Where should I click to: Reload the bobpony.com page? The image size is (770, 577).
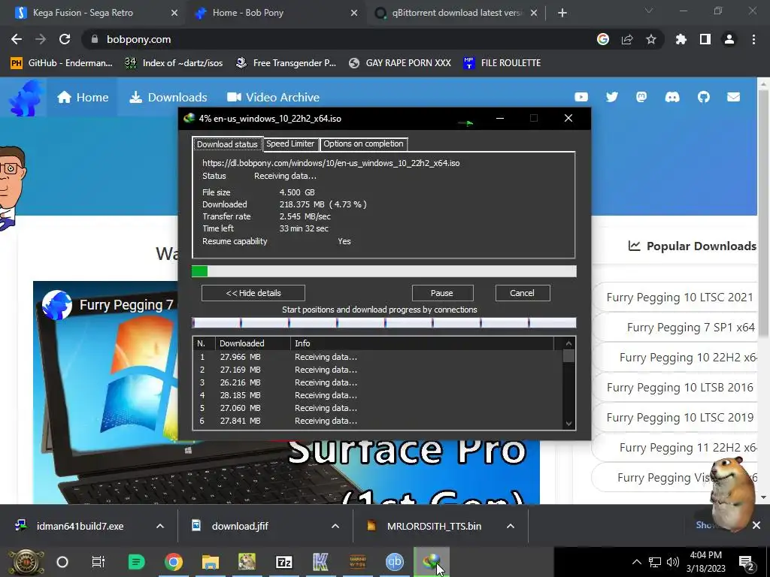click(x=65, y=39)
